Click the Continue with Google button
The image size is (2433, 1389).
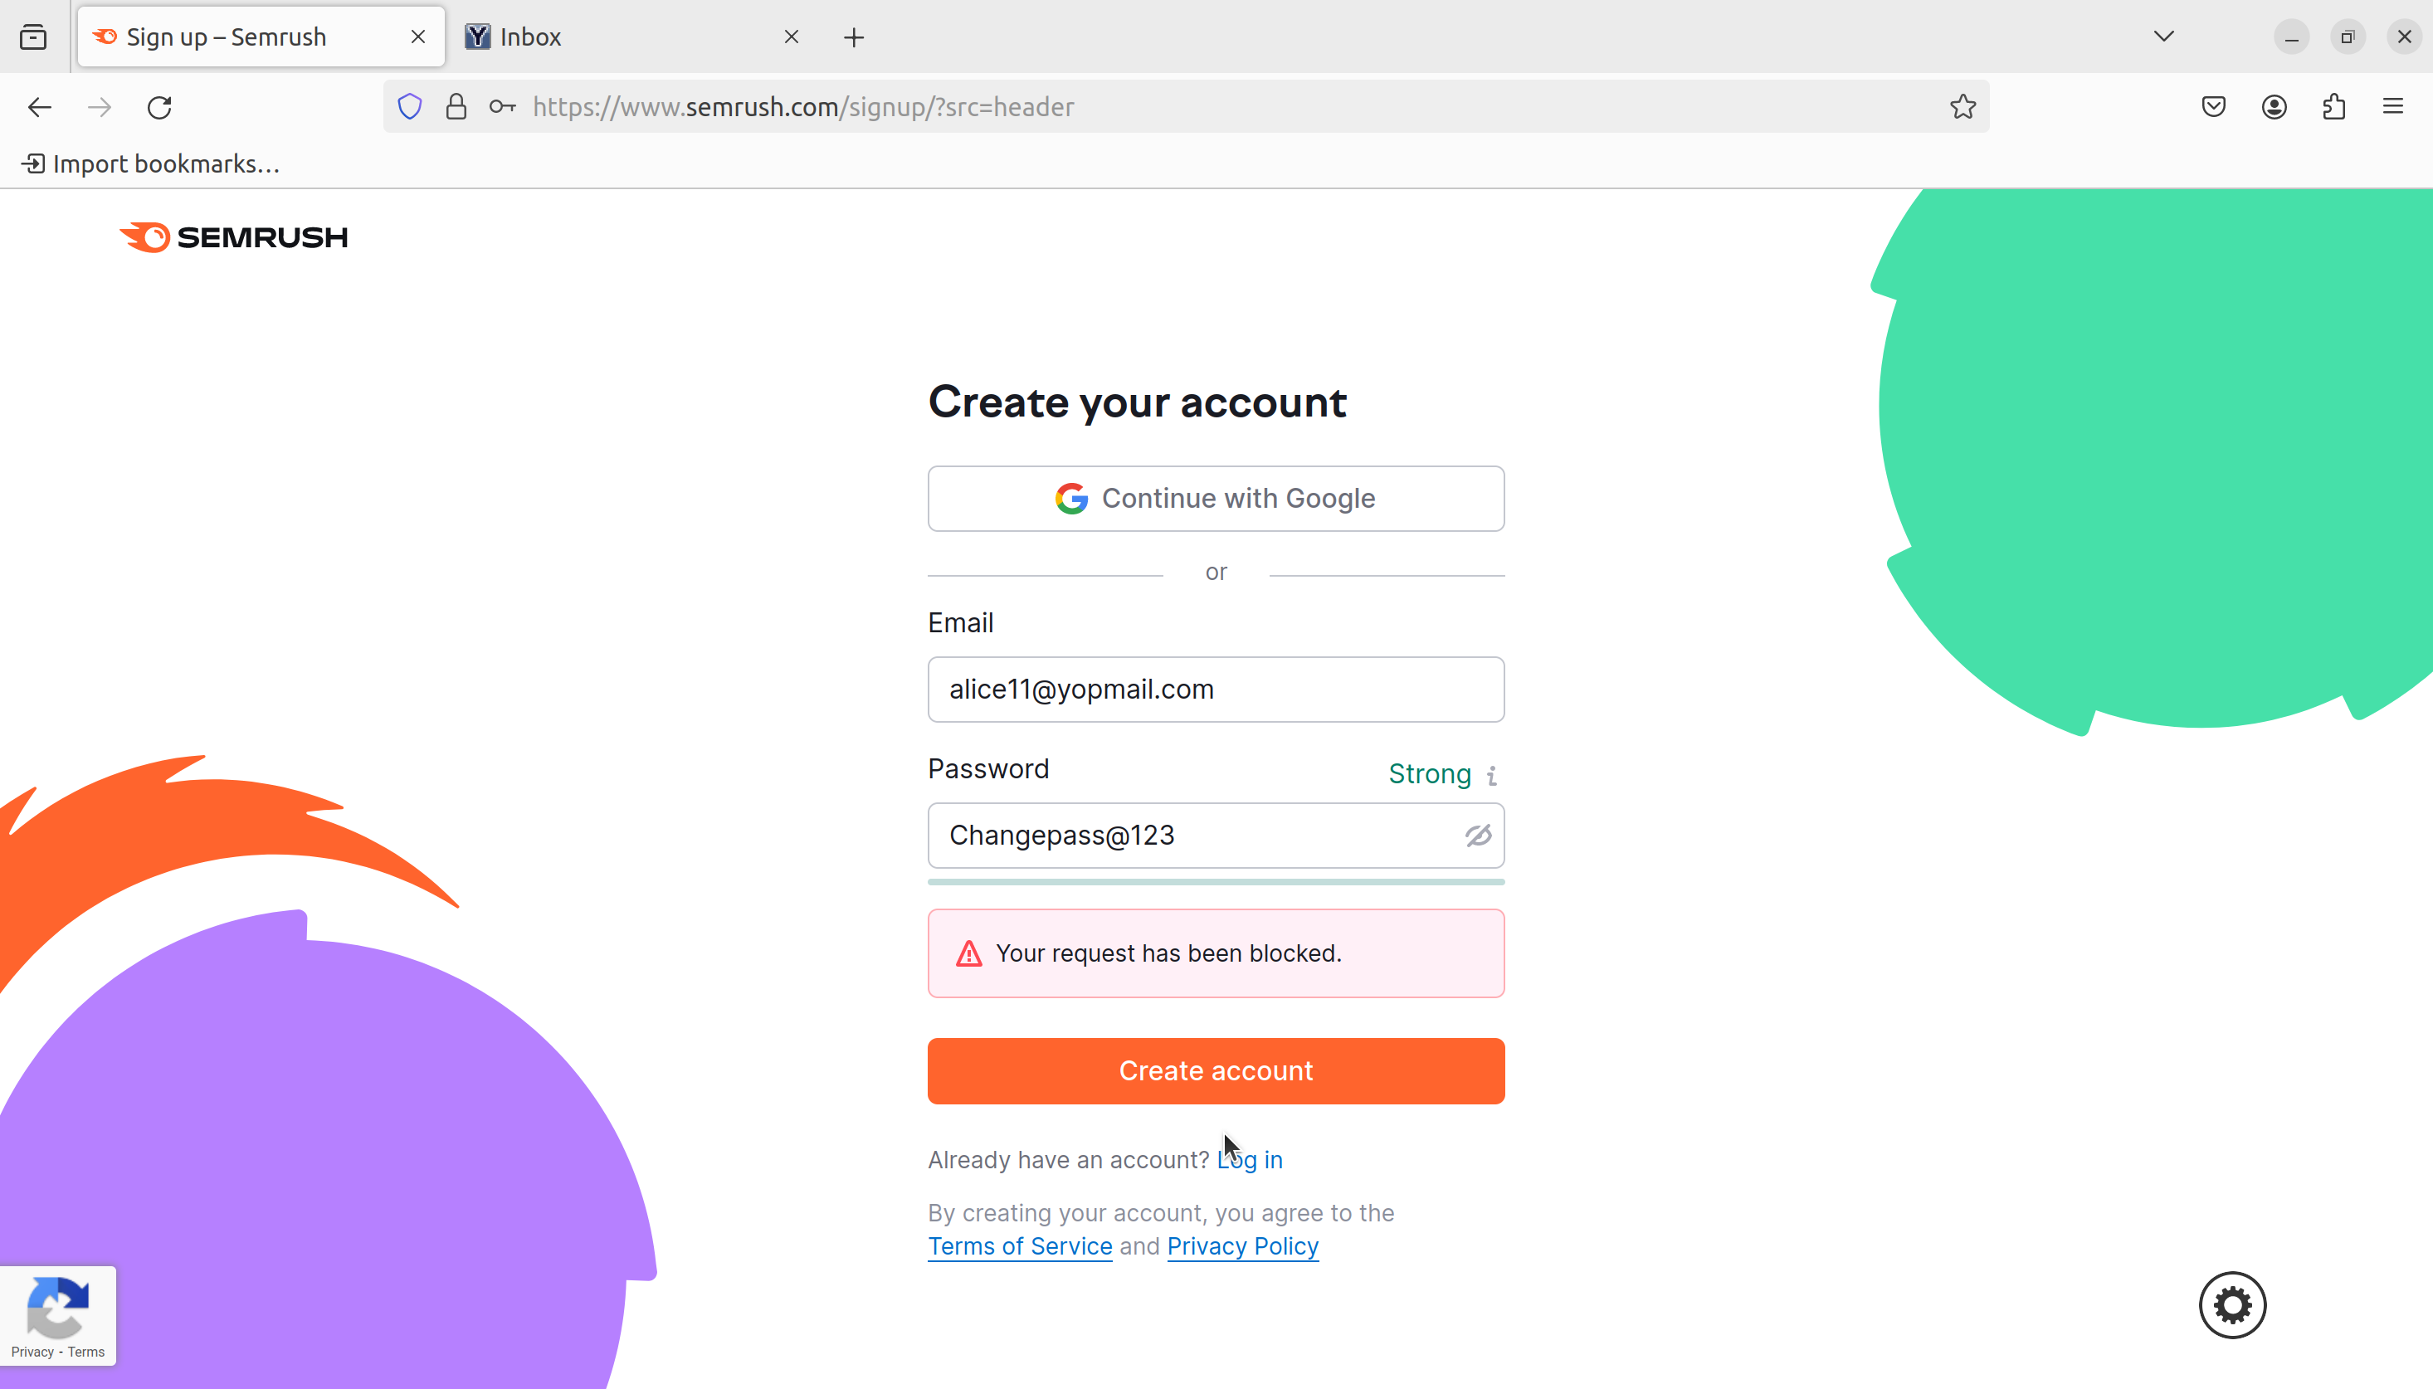[x=1216, y=498]
